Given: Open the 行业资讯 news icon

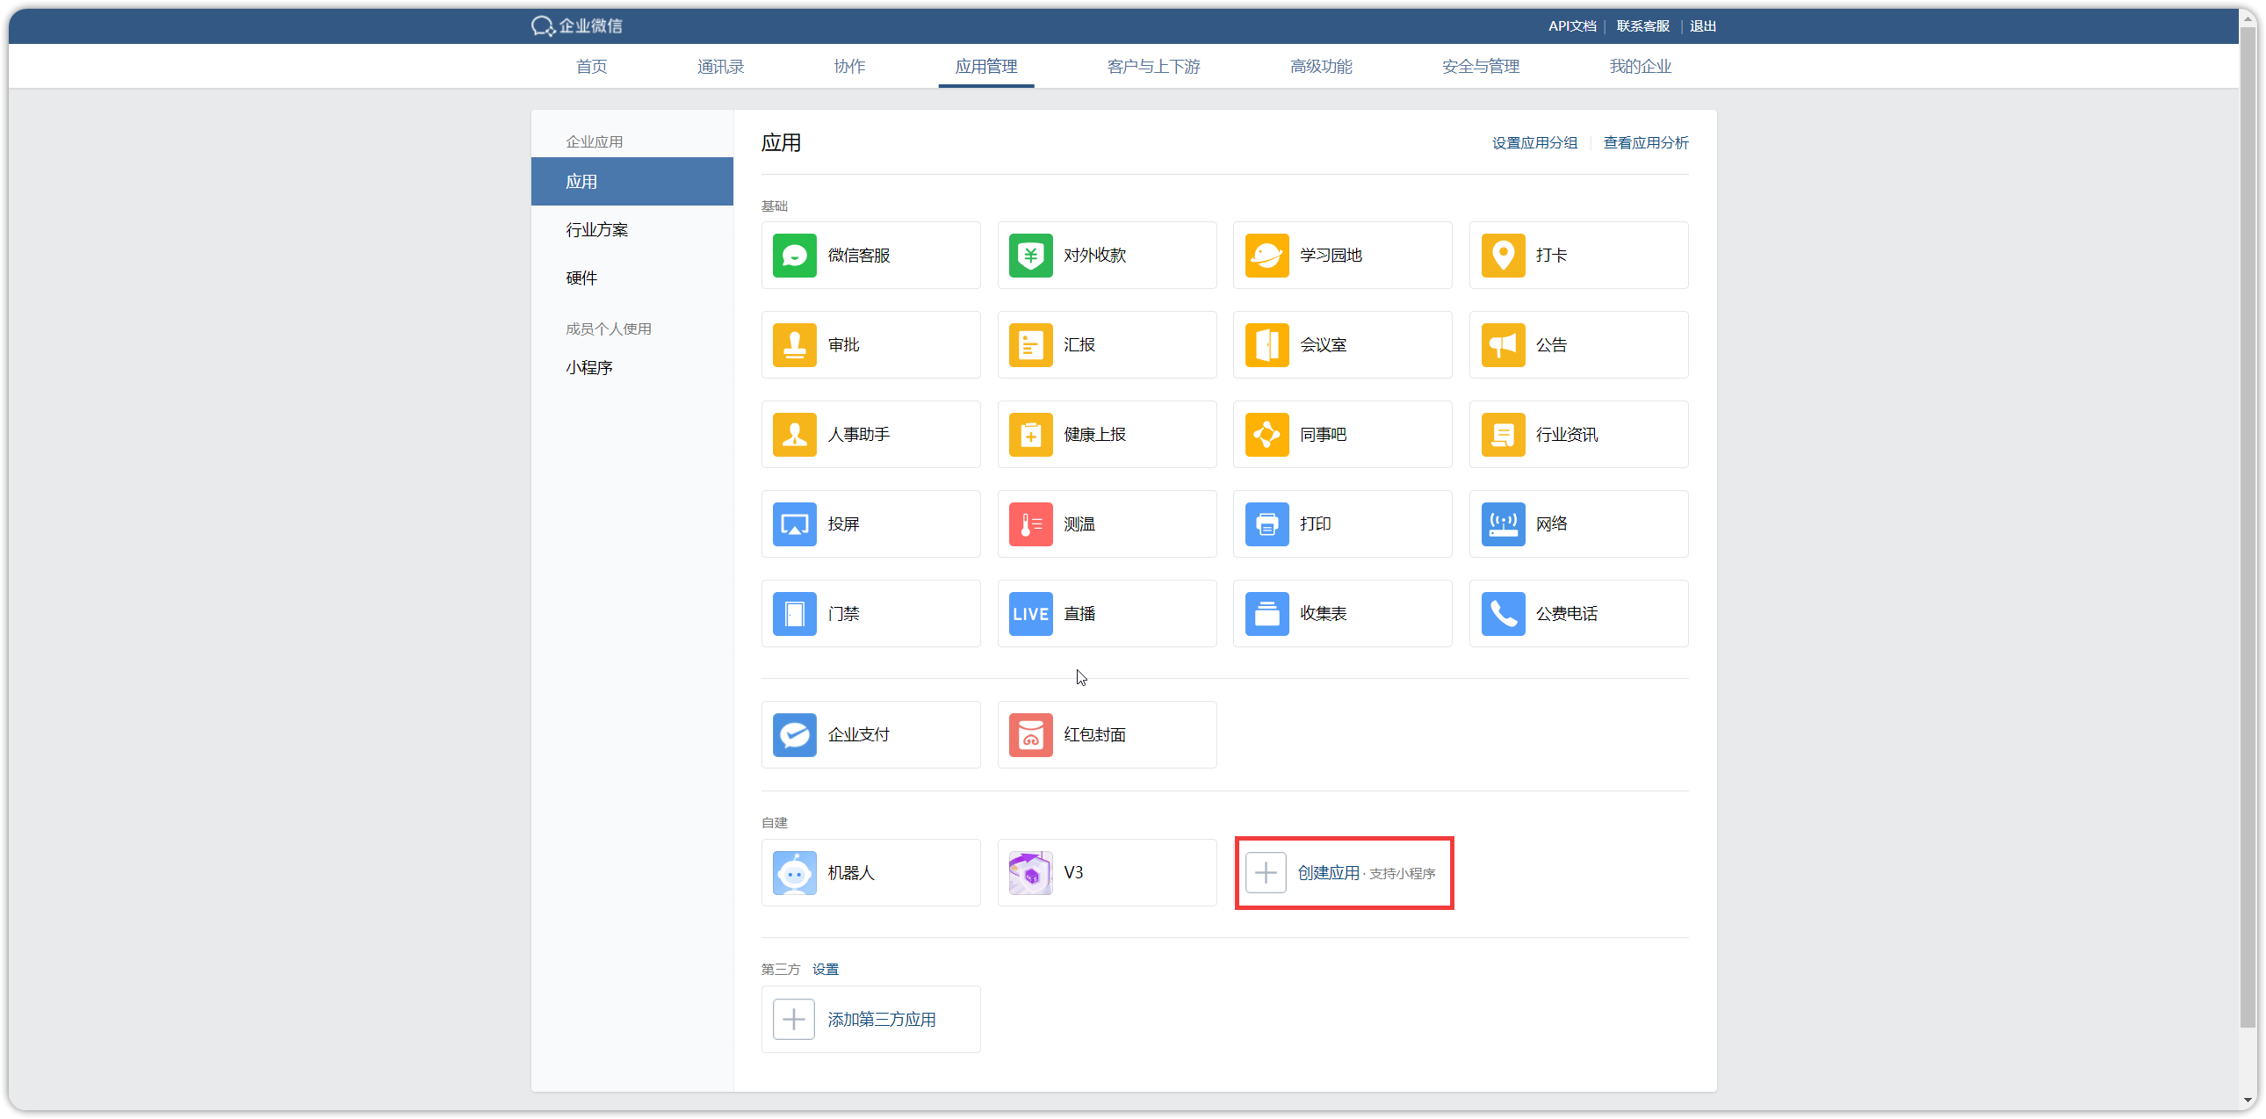Looking at the screenshot, I should [1503, 435].
